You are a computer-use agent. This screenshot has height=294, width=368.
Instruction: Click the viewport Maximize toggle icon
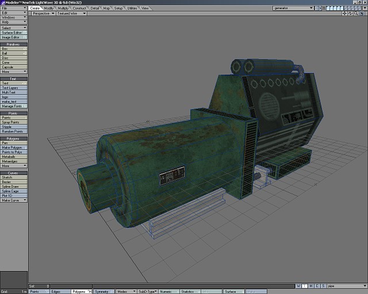[x=362, y=14]
